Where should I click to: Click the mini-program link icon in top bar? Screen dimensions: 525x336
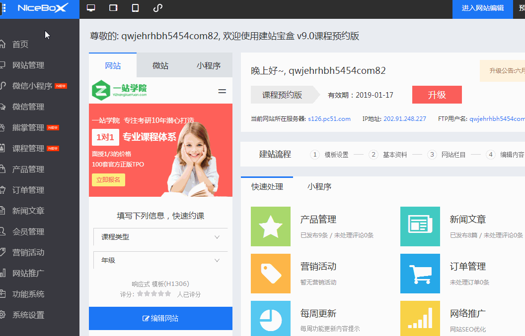(157, 8)
